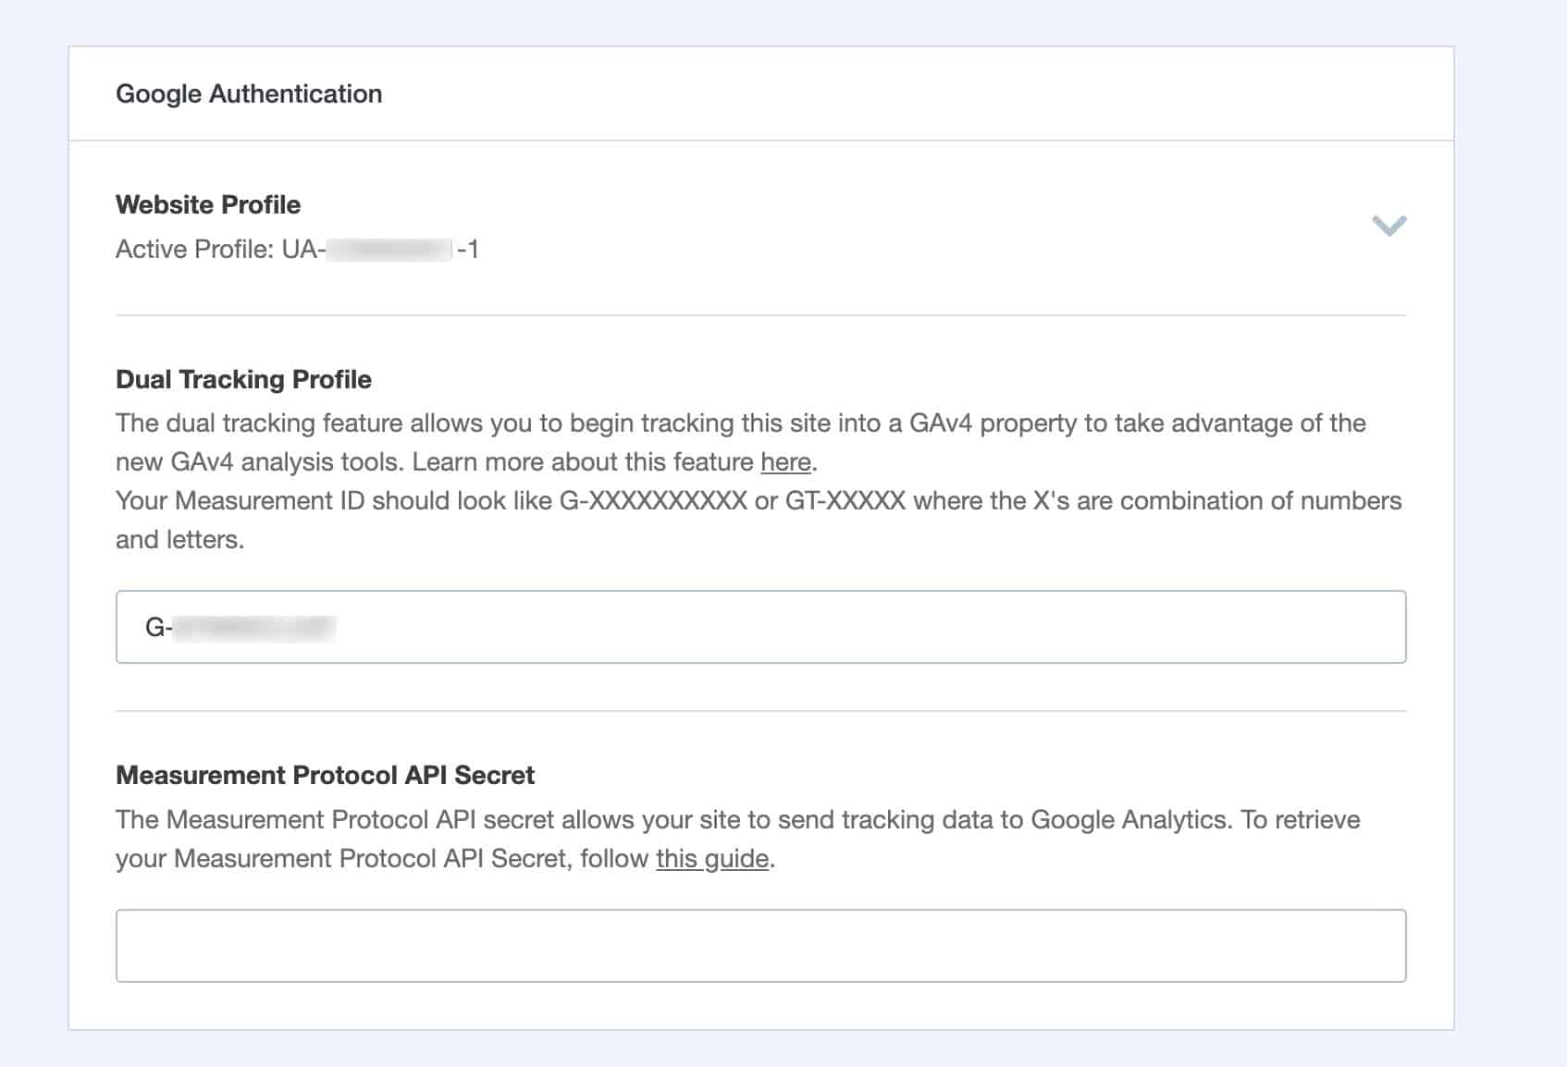Click the Measurement Protocol API Secret input
The image size is (1567, 1067).
click(x=760, y=946)
